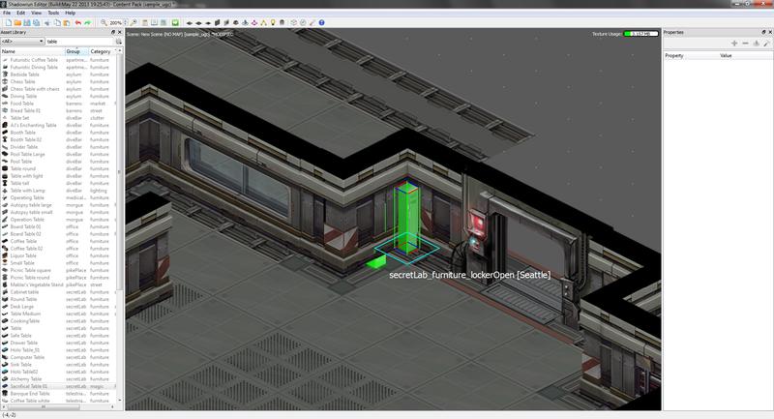Click the blue Help question mark icon
This screenshot has width=774, height=419.
tap(322, 22)
